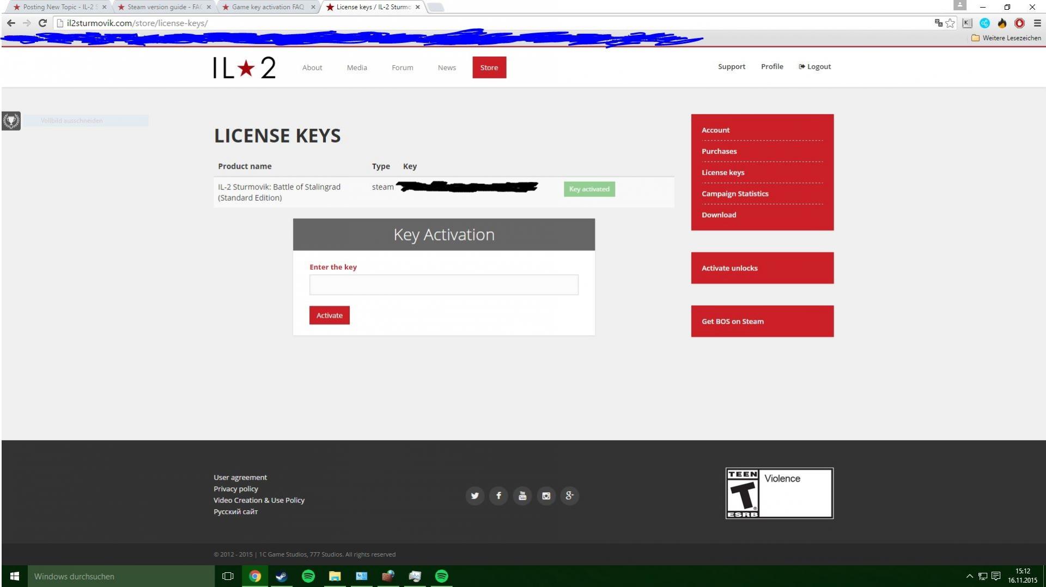This screenshot has height=587, width=1046.
Task: Open Purchases in the red sidebar
Action: point(719,151)
